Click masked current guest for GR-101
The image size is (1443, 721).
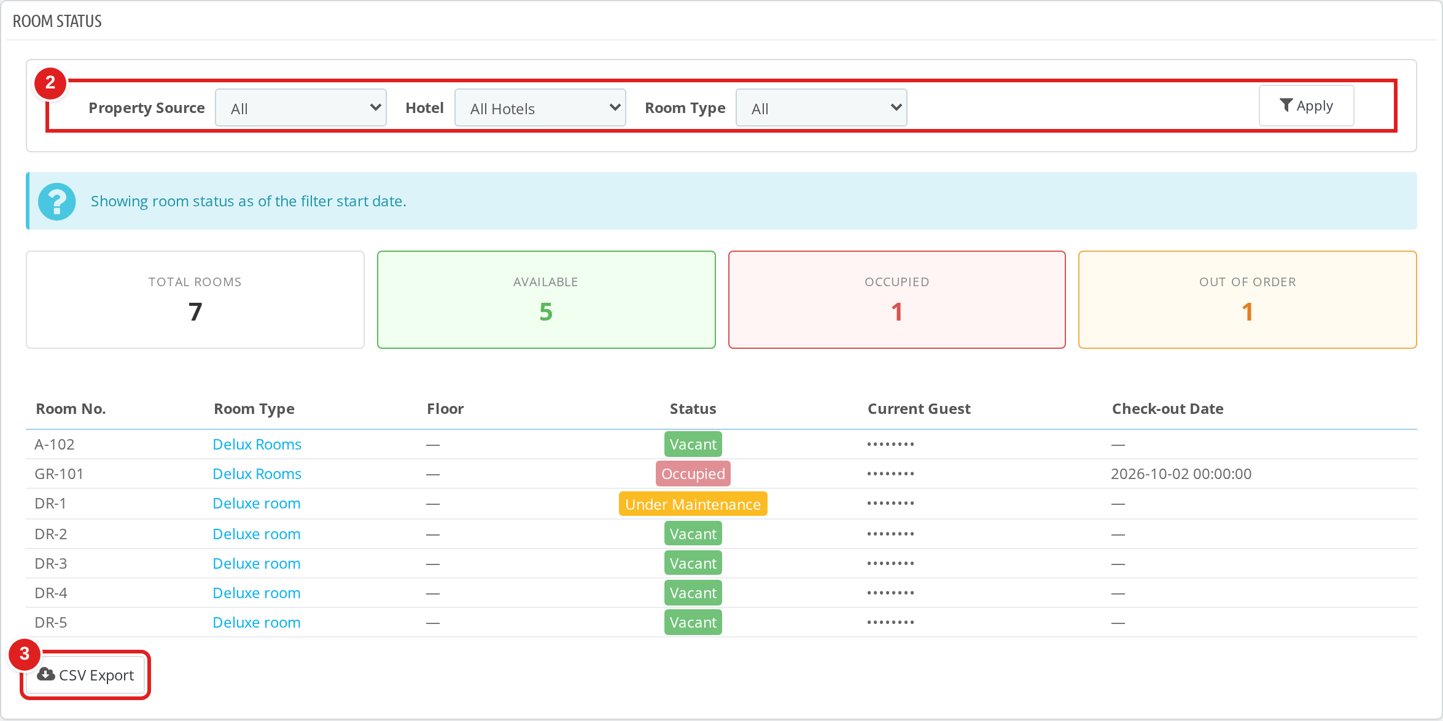(891, 474)
